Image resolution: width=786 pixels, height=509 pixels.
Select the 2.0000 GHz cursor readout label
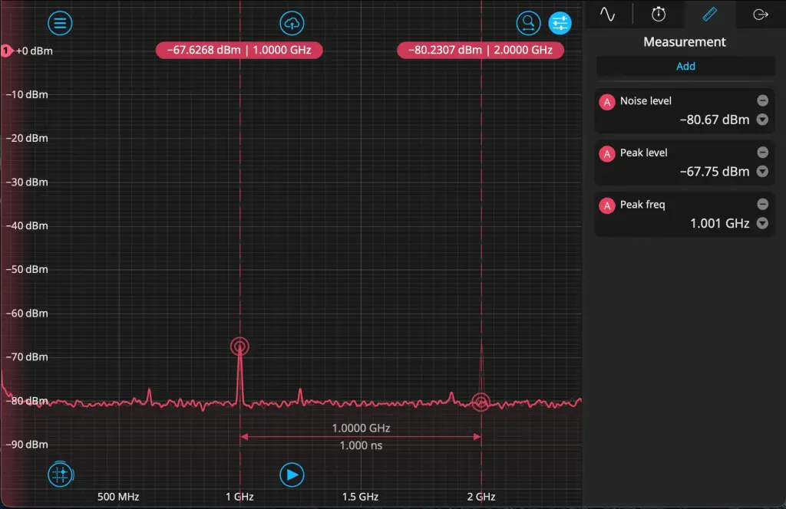tap(481, 50)
